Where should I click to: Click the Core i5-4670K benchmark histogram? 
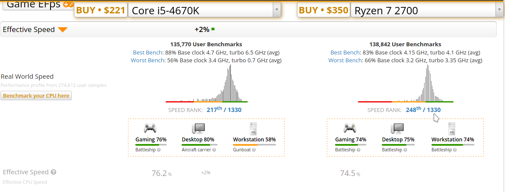point(206,84)
